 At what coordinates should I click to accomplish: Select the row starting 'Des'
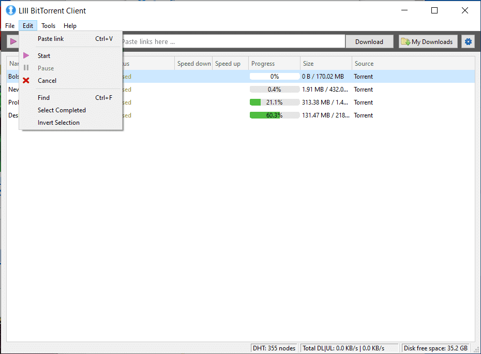241,115
